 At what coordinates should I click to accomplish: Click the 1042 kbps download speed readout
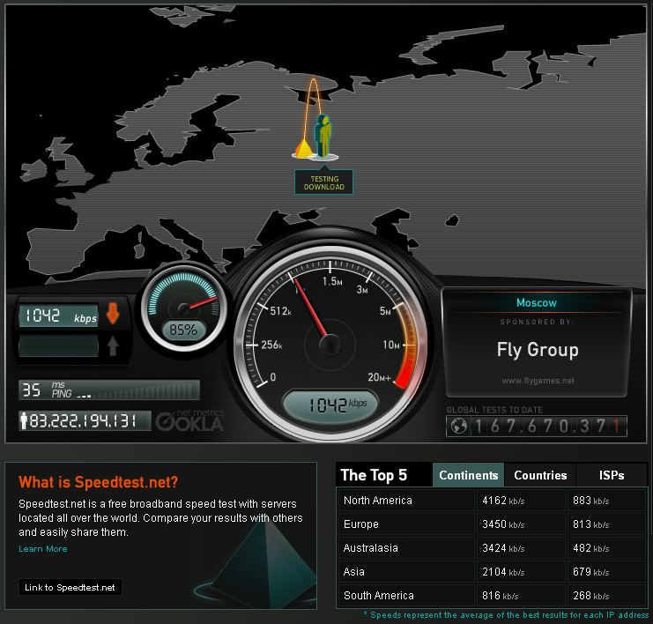(58, 316)
